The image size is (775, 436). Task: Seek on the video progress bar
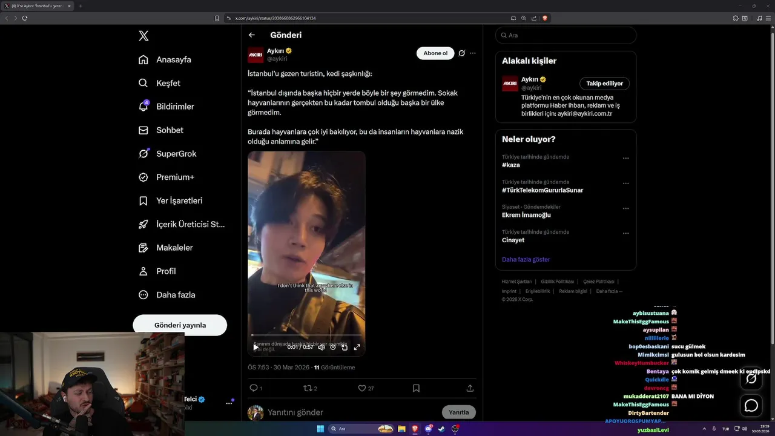[306, 335]
